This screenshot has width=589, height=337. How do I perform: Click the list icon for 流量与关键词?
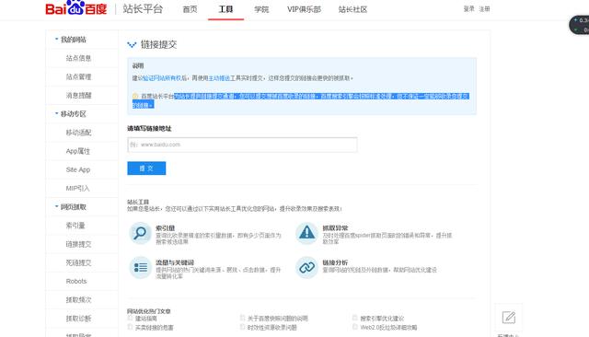(140, 268)
